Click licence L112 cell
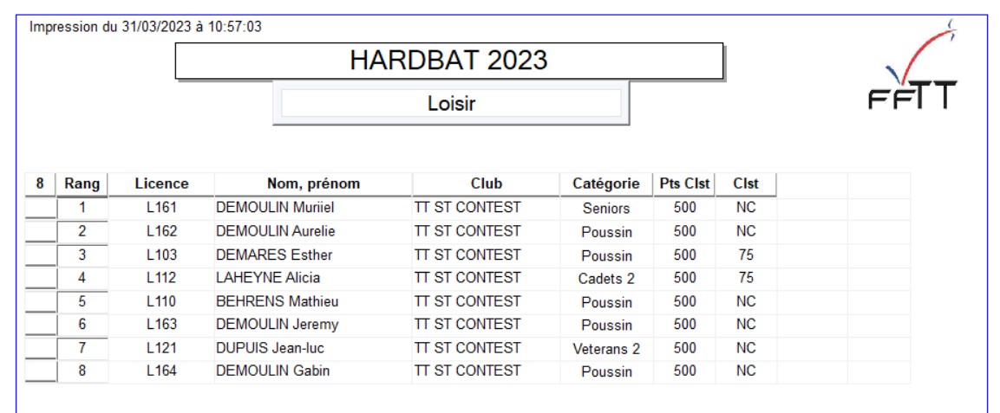 pos(162,278)
